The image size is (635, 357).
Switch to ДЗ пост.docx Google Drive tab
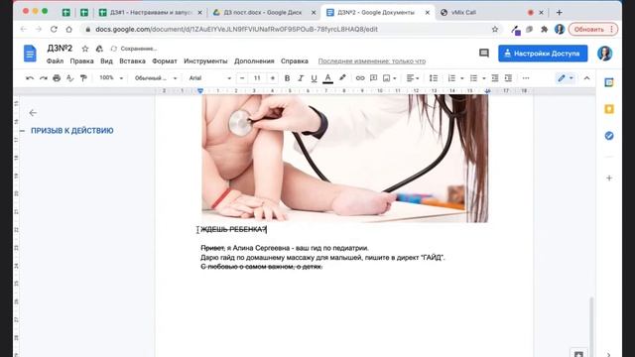tap(264, 13)
